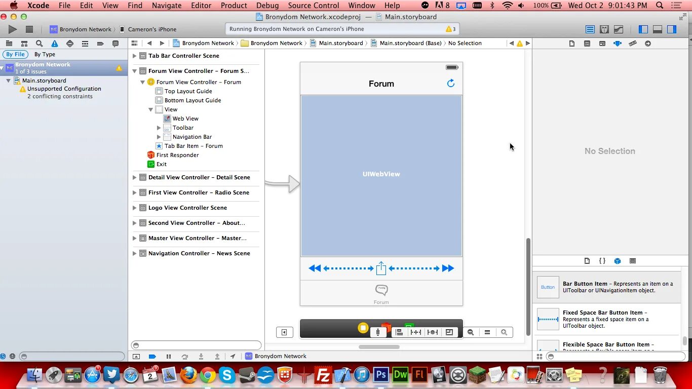Select the Issue navigator warning triangle icon
The height and width of the screenshot is (389, 692).
click(55, 44)
